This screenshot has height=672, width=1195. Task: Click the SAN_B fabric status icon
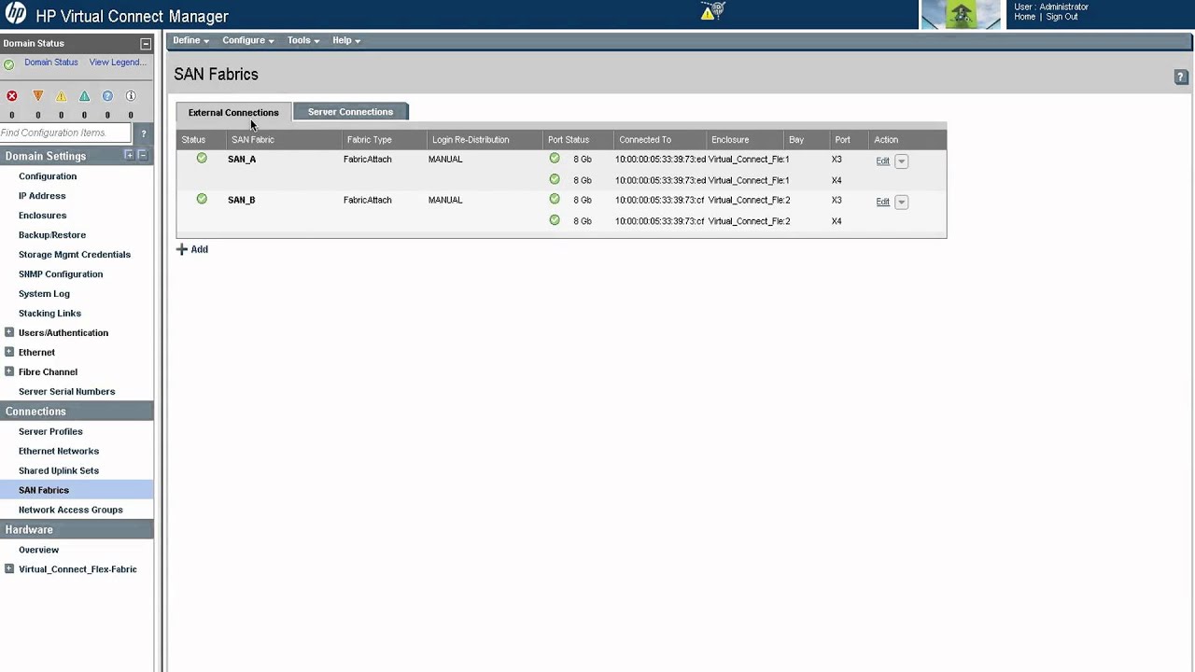[202, 199]
